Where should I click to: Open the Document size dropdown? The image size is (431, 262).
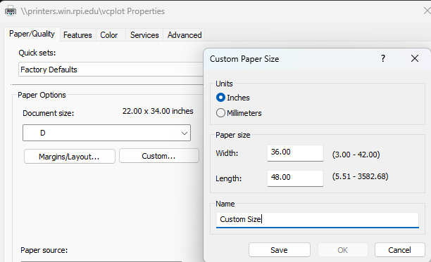click(106, 133)
